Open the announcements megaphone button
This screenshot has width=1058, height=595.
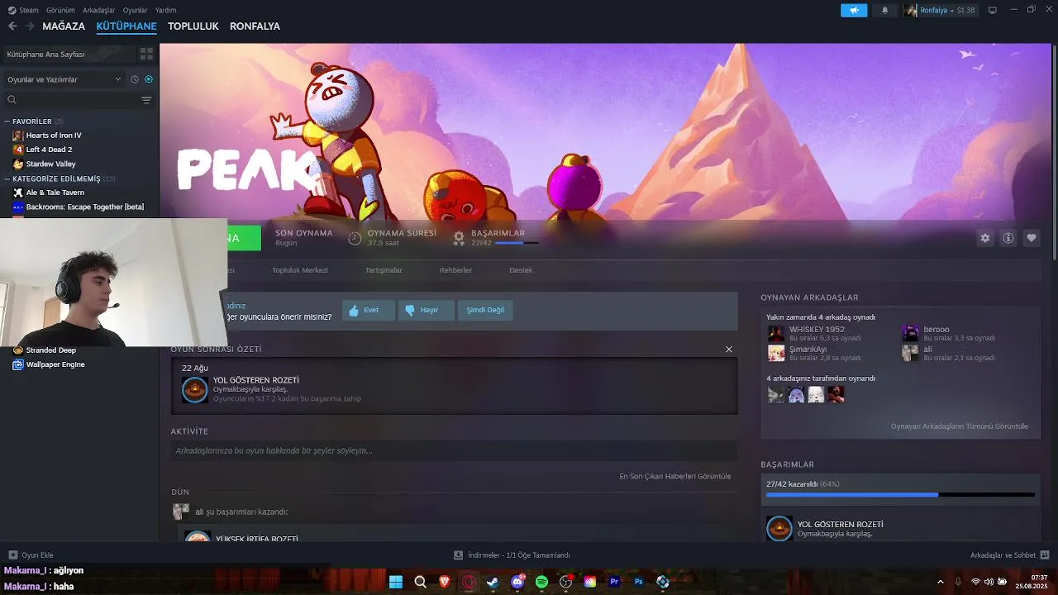[x=854, y=10]
